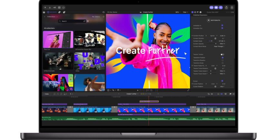The height and width of the screenshot is (140, 277).
Task: Expand the Tracker Frame Position triangle
Action: point(192,66)
